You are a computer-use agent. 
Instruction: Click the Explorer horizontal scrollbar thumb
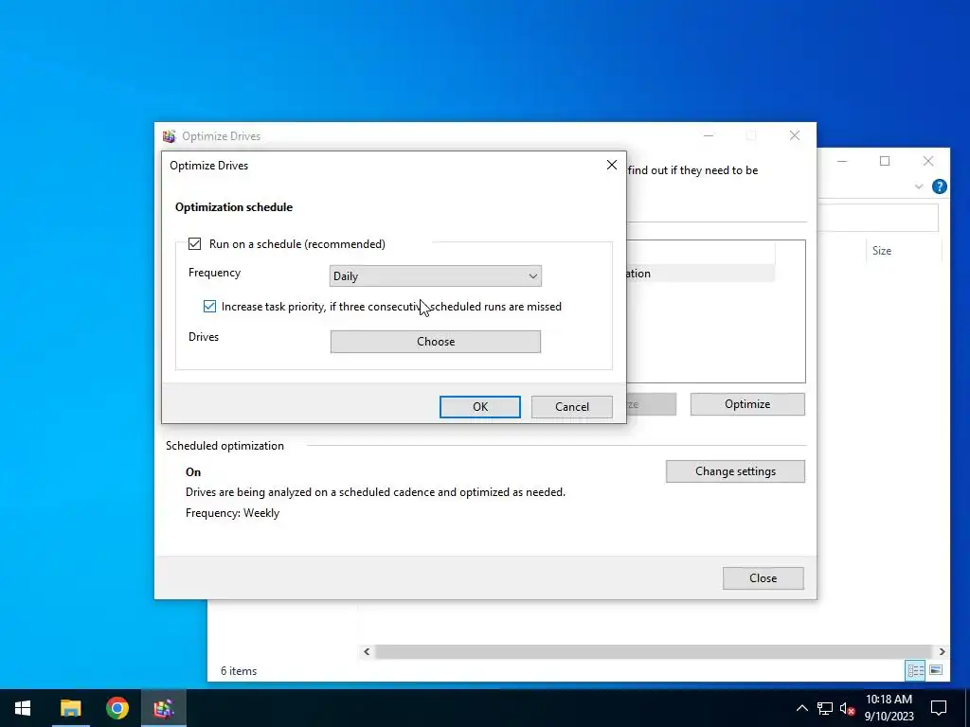click(654, 651)
